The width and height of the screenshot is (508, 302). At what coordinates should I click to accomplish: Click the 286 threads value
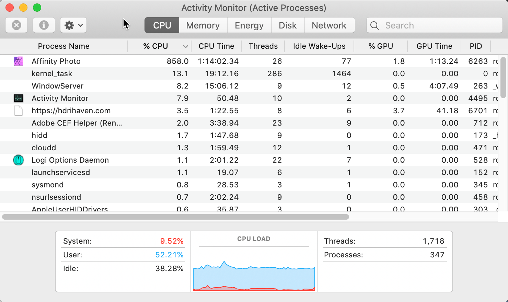click(275, 73)
